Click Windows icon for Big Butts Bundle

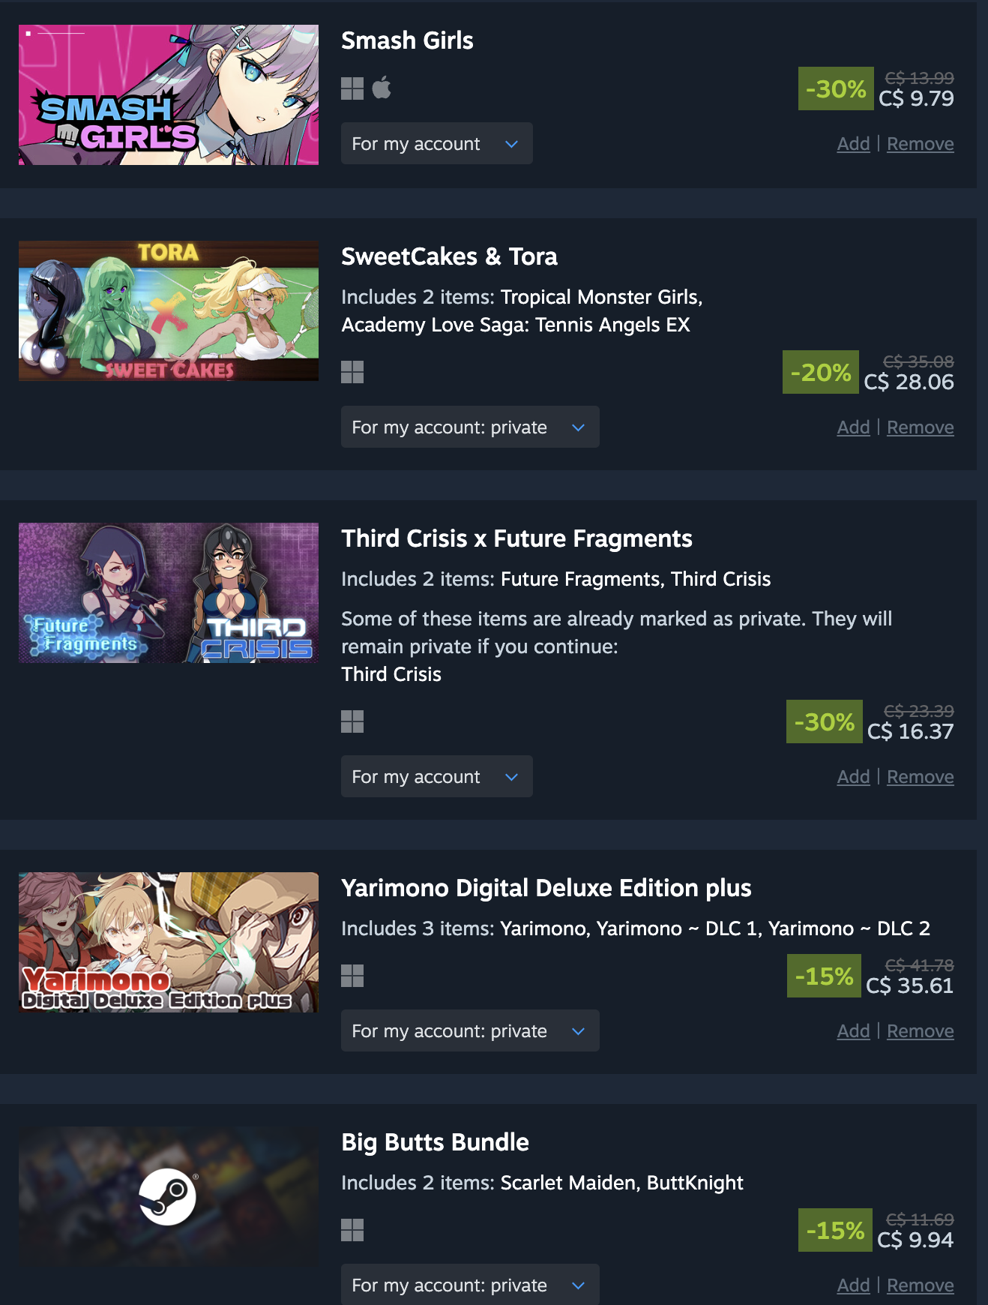352,1230
